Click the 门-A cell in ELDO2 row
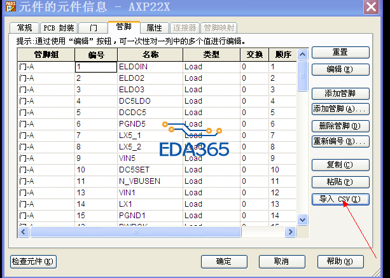 pos(46,78)
